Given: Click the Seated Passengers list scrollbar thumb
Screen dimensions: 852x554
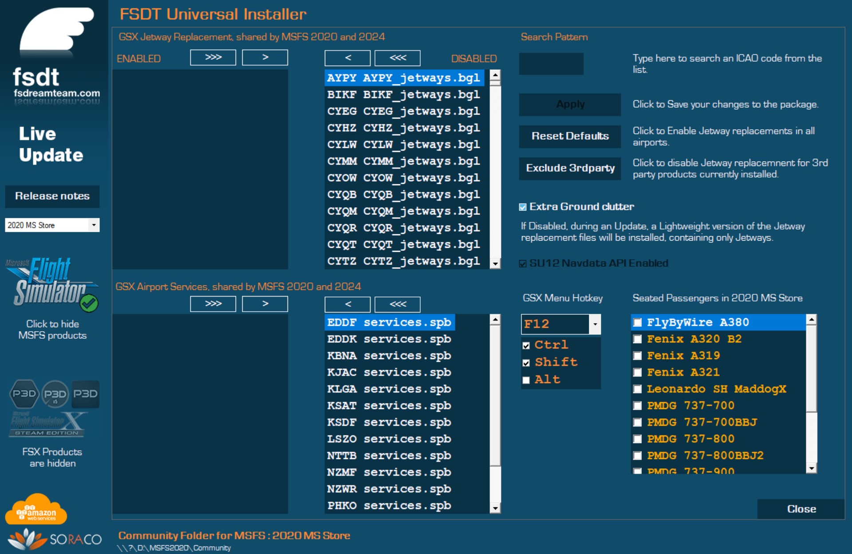Looking at the screenshot, I should tap(811, 368).
